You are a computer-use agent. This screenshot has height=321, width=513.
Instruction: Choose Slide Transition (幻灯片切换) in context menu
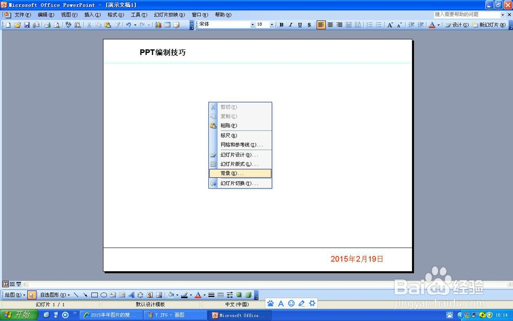click(240, 183)
